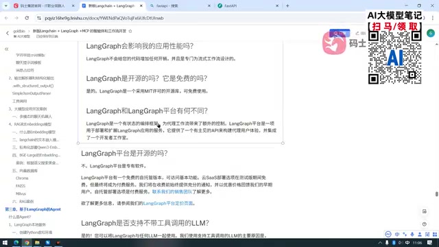Switch to the first browser tab with red icon
The image size is (439, 247).
click(x=44, y=5)
